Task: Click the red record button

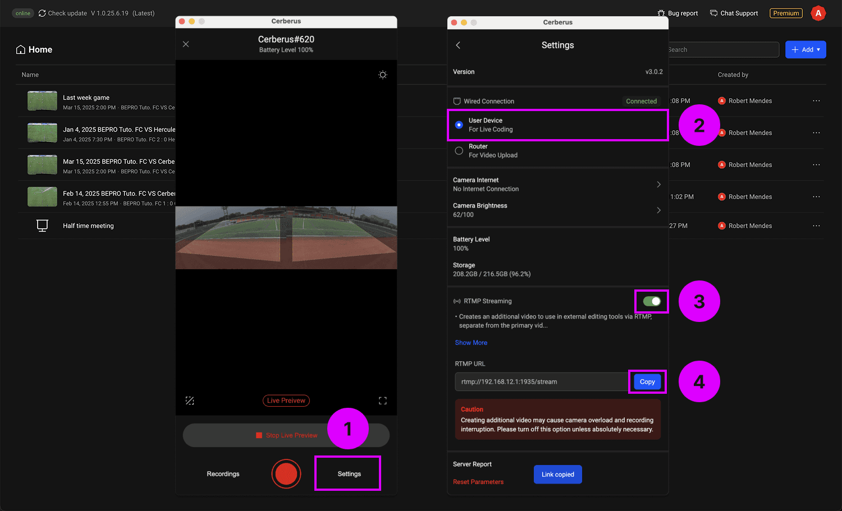Action: click(286, 474)
